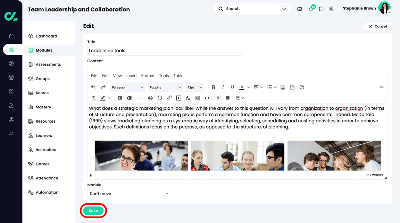400x223 pixels.
Task: Open the Edit menu in editor
Action: pos(105,76)
